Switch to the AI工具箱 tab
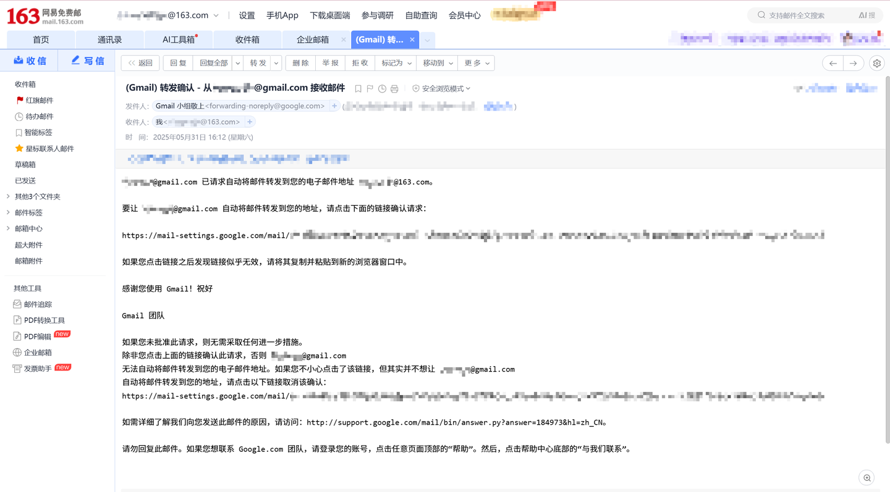Image resolution: width=890 pixels, height=492 pixels. click(x=179, y=40)
